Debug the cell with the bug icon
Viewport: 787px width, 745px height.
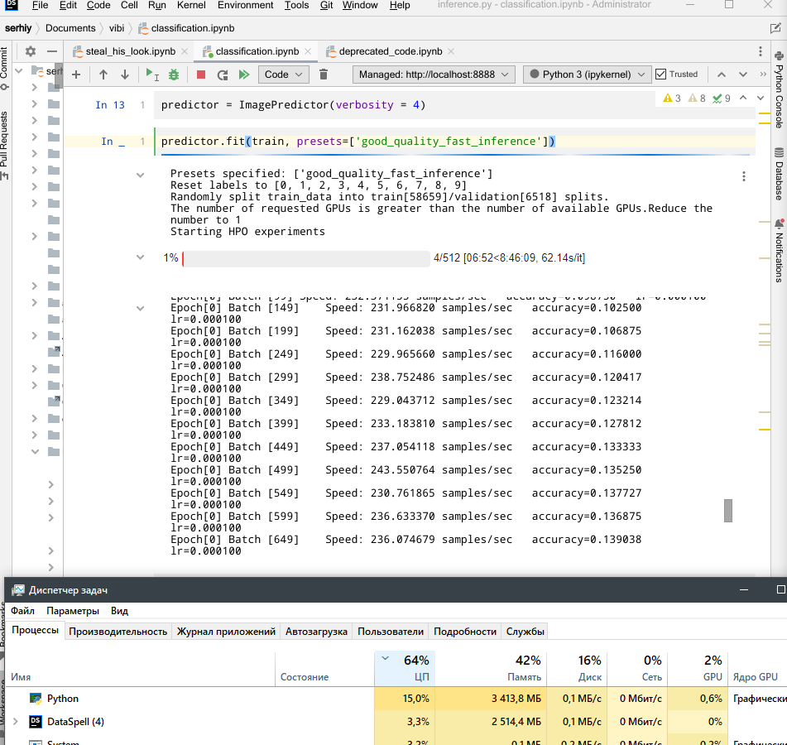174,74
